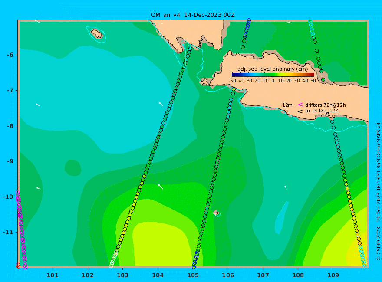Screen dimensions: 382x282
Task: Click the 'to 14 Dec 12Z' legend text
Action: 322,111
